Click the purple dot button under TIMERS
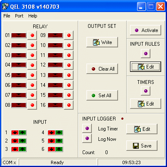 point(146,91)
